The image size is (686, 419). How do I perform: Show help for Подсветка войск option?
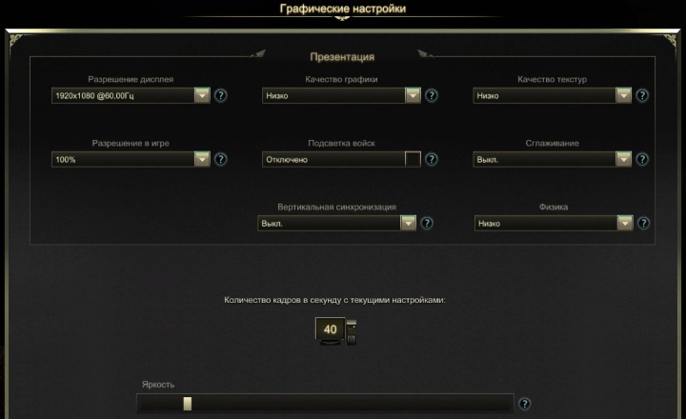[x=432, y=159]
